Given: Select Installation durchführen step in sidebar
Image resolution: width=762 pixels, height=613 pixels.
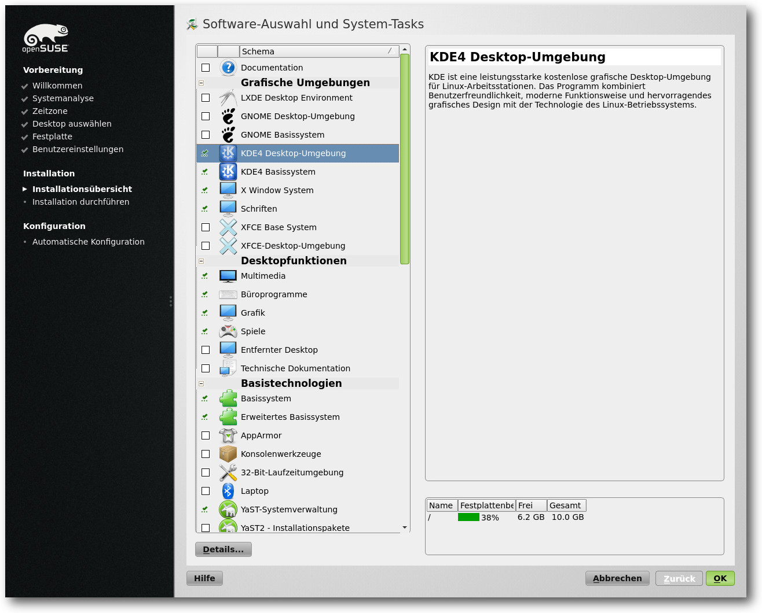Looking at the screenshot, I should point(80,202).
